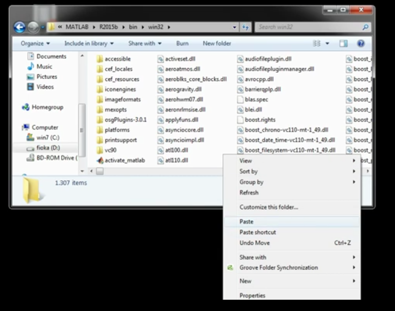Click bin in the address breadcrumb
This screenshot has width=395, height=311.
tap(133, 27)
